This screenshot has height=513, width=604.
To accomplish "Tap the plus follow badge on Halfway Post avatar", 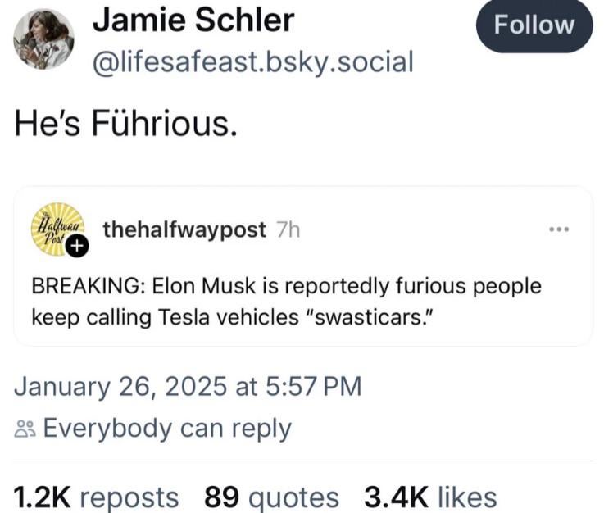I will coord(77,245).
